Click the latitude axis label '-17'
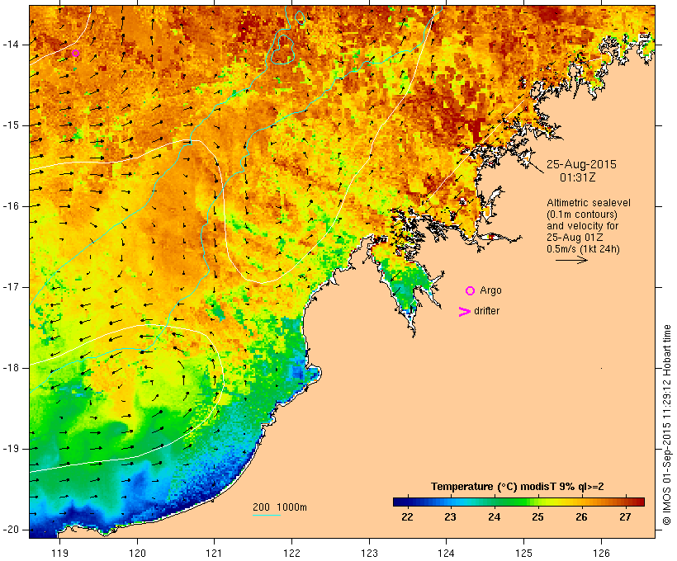The image size is (677, 561). [x=11, y=287]
